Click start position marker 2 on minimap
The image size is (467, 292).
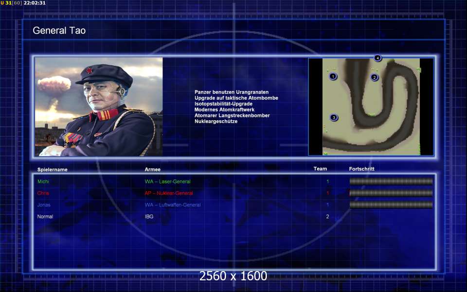pyautogui.click(x=375, y=77)
